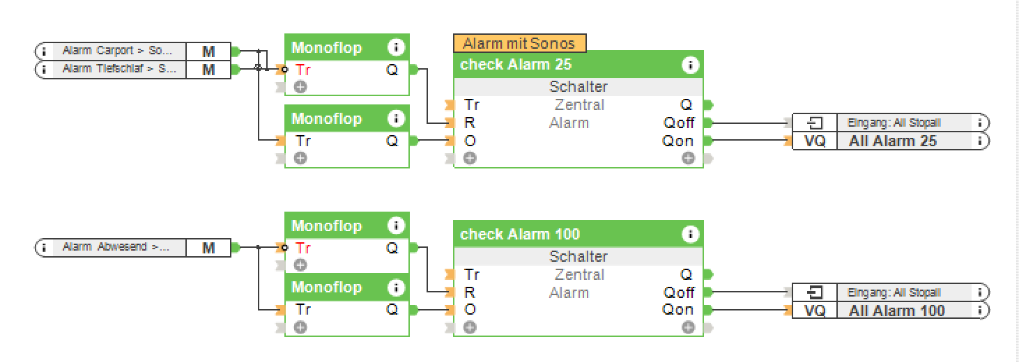Select the All Alarm 25 virtual output
1019x362 pixels.
[892, 141]
